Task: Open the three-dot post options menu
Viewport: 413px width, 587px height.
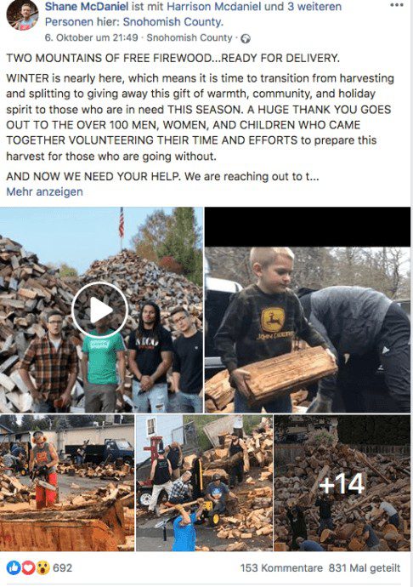Action: coord(396,5)
